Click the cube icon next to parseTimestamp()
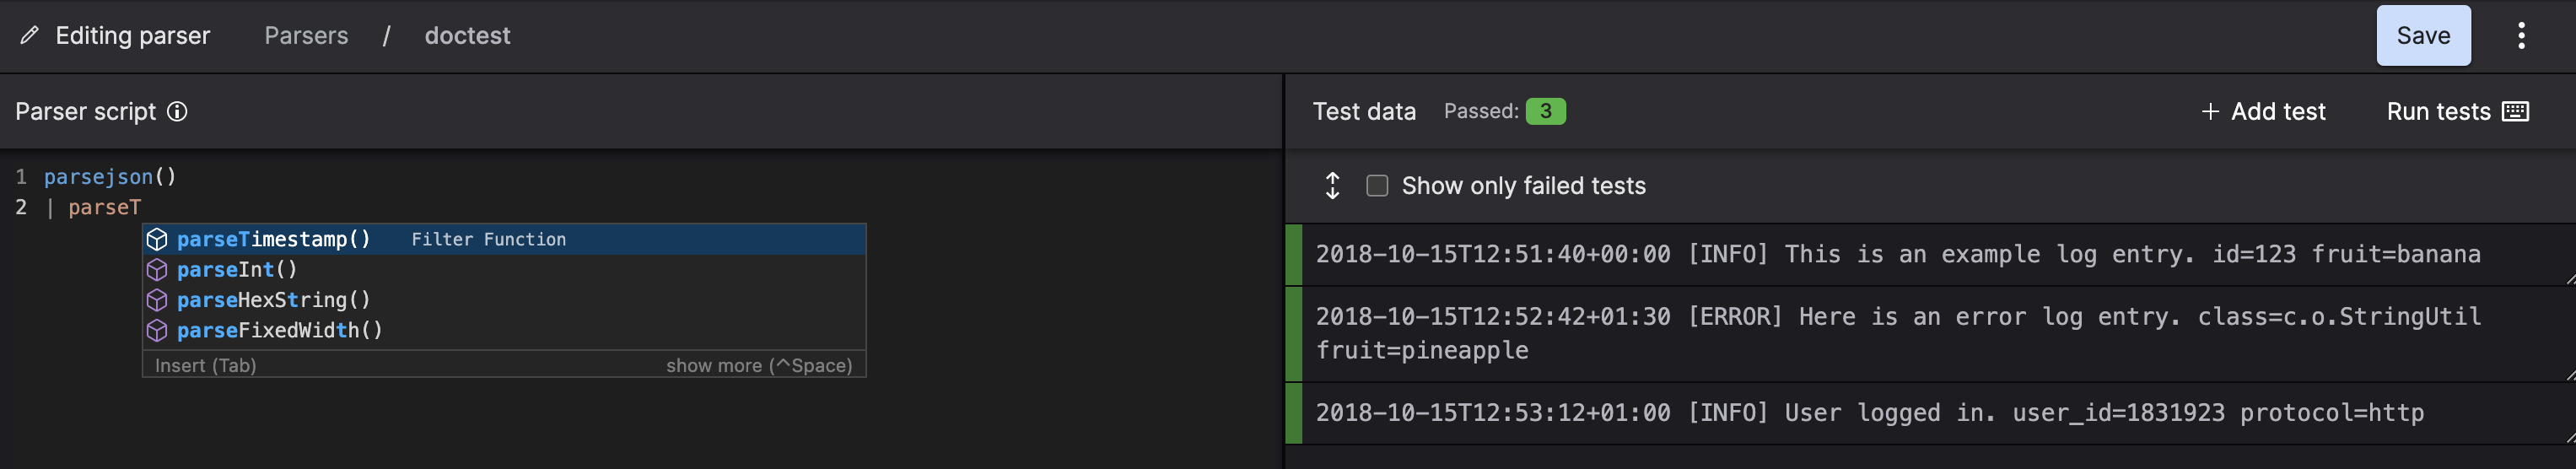2576x469 pixels. coord(157,240)
